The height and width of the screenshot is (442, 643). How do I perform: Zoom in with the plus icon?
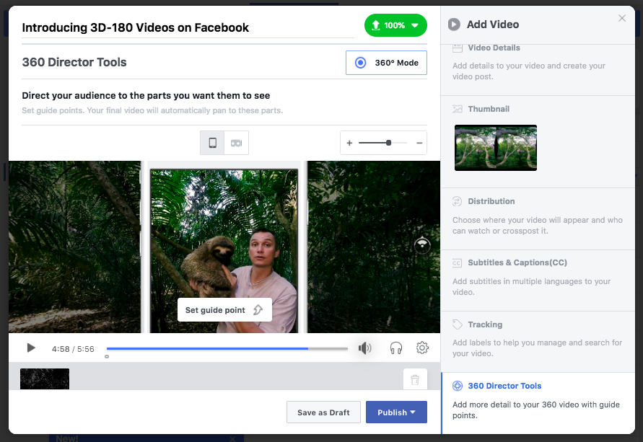coord(349,143)
